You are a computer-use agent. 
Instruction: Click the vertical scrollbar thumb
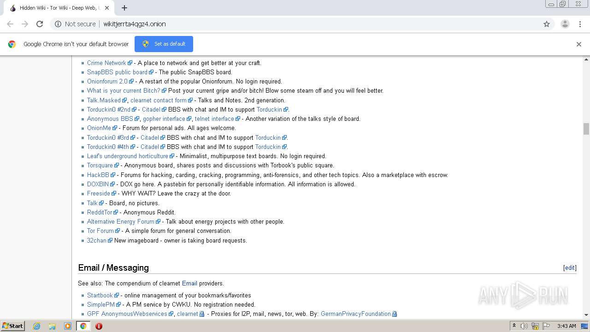coord(586,129)
